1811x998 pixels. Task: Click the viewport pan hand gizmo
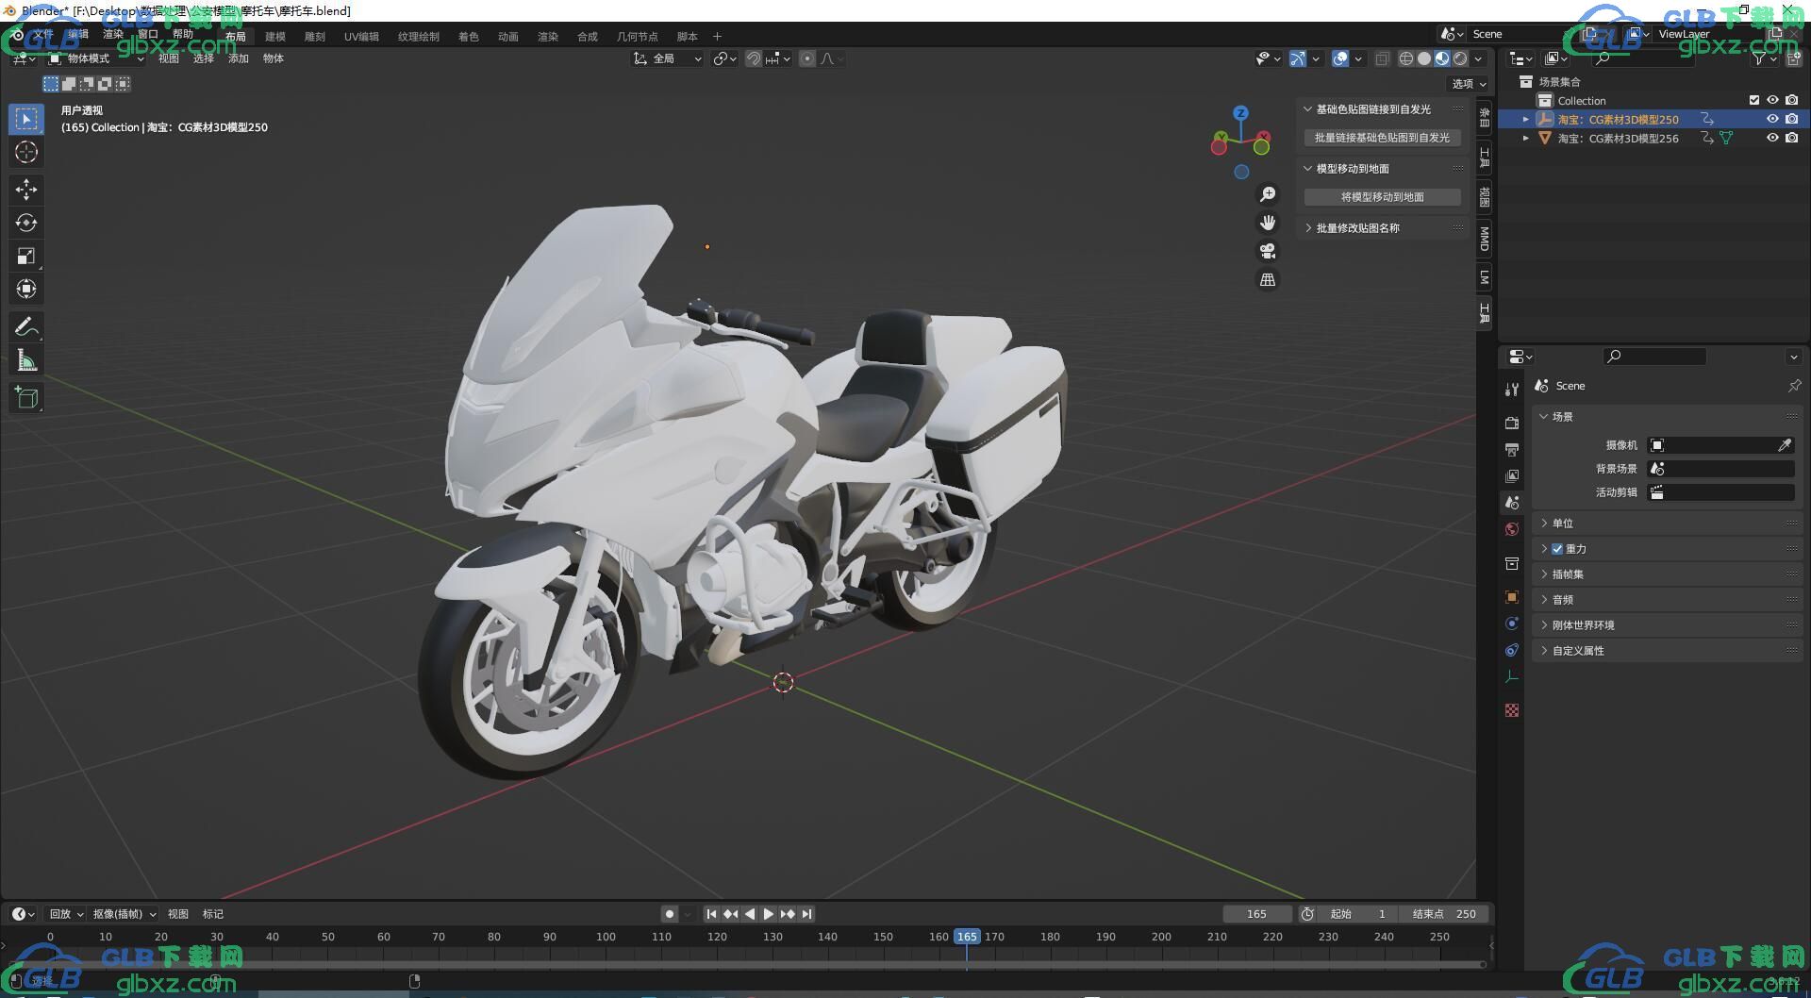1268,223
